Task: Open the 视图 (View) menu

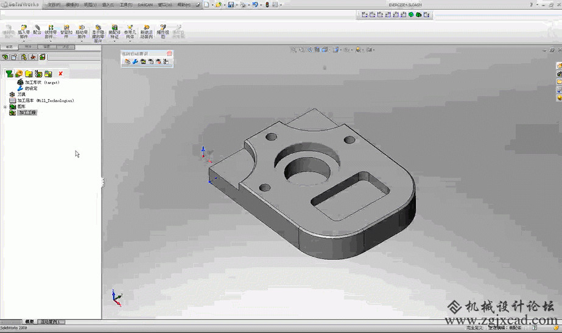Action: click(90, 5)
